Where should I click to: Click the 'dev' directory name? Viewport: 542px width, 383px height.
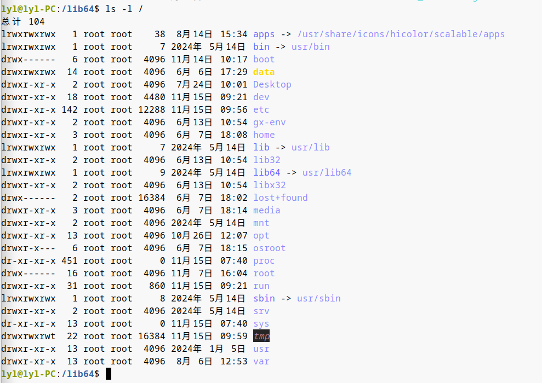(x=261, y=97)
